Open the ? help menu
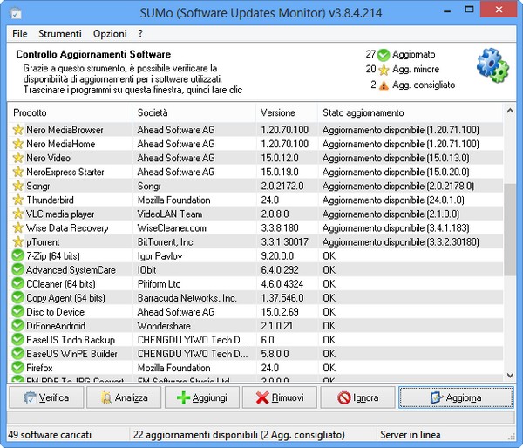Screen dimensions: 523x448 pyautogui.click(x=140, y=34)
